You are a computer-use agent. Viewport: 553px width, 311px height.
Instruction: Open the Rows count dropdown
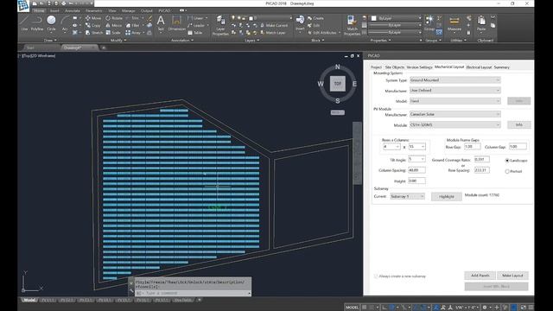(391, 147)
